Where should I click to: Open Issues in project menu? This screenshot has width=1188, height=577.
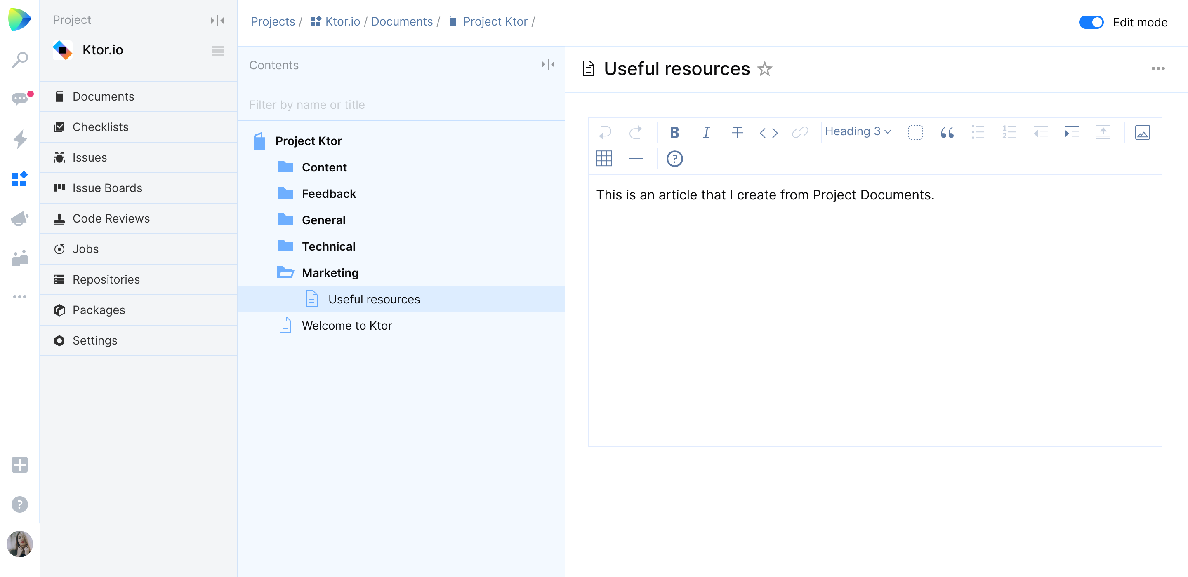point(138,157)
